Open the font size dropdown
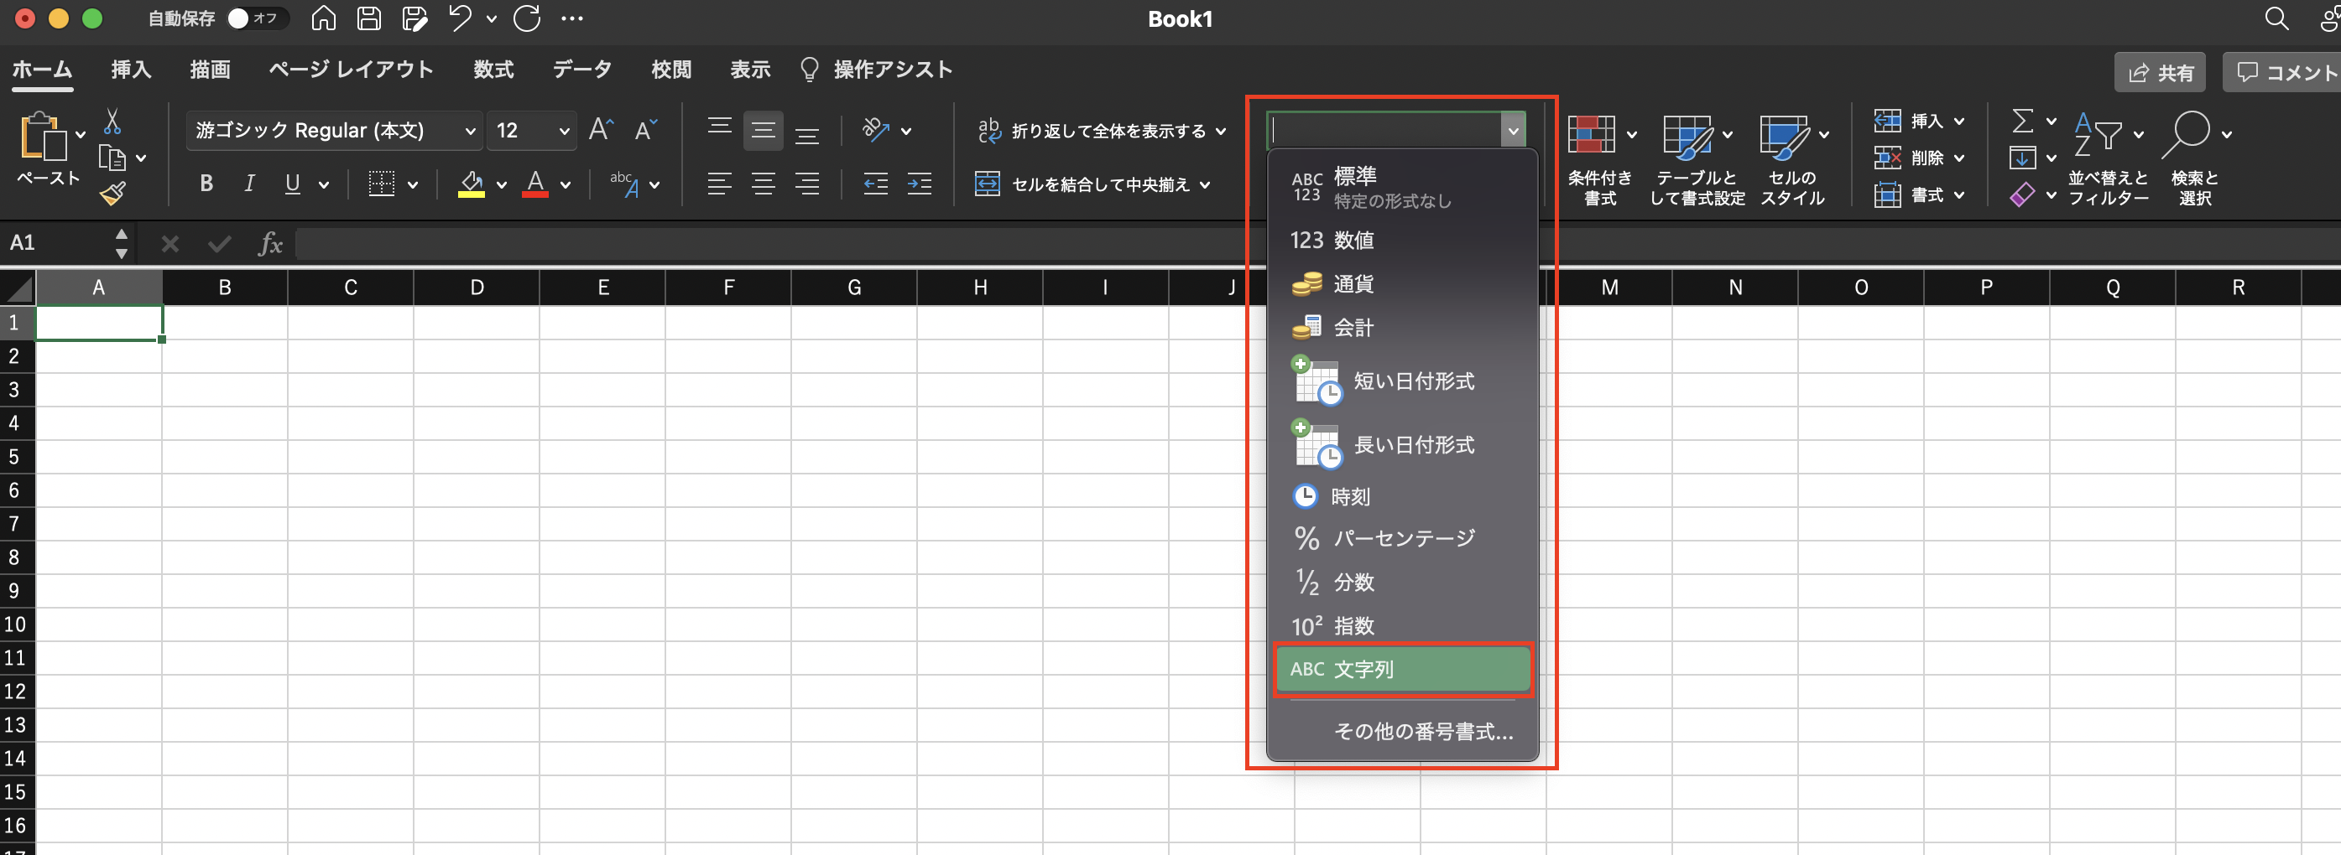 pyautogui.click(x=564, y=131)
